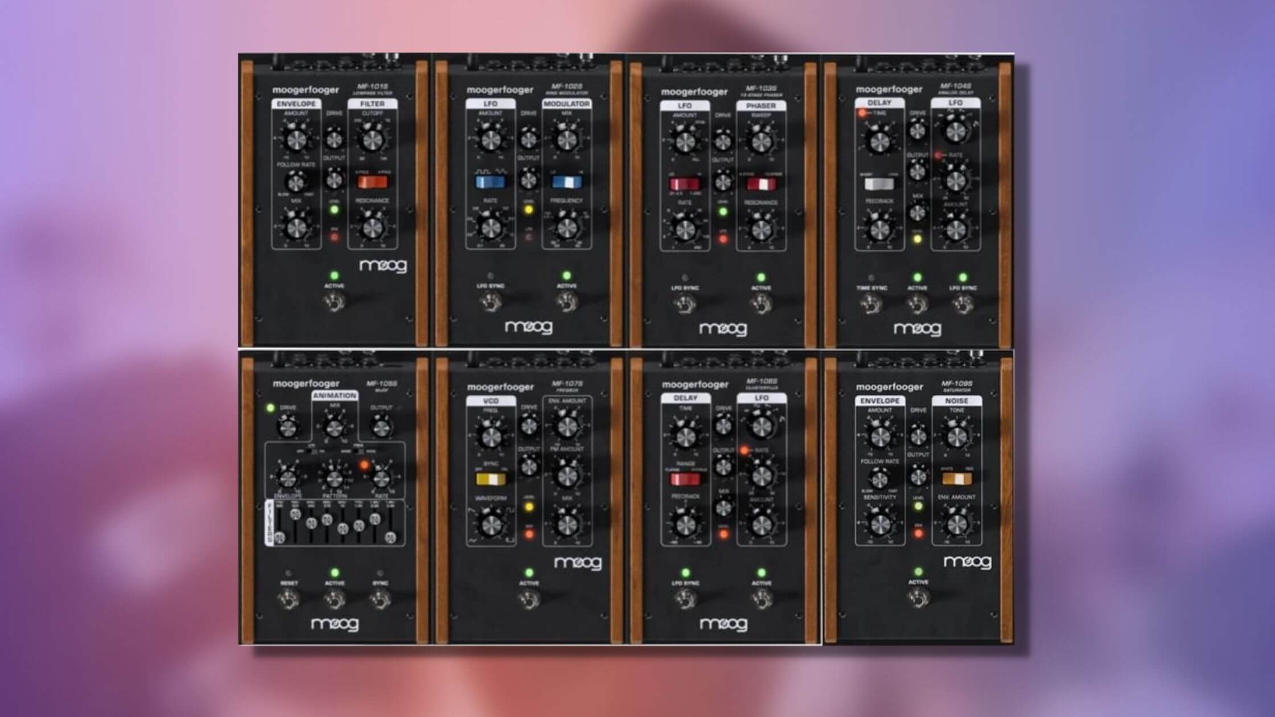Toggle the Time Sync footswitch on MF-104S
Screen dimensions: 1275x717
871,305
